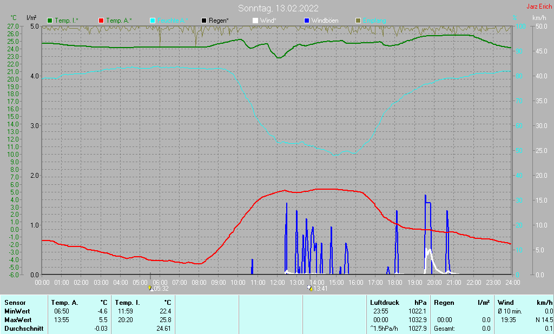The image size is (554, 334).
Task: Click the km/h axis unit label above chart
Action: pos(539,18)
